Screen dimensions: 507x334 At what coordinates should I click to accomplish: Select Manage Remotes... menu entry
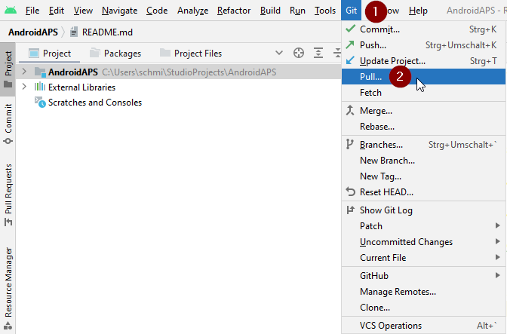pos(423,292)
